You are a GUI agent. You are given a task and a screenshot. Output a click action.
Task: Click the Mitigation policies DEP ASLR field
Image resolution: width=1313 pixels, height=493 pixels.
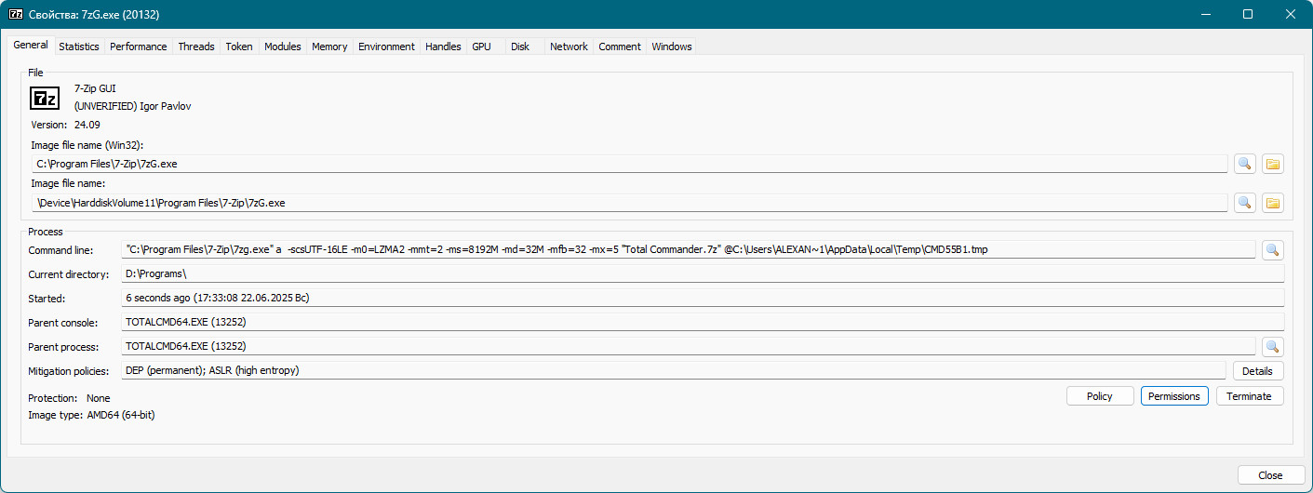[x=675, y=371]
